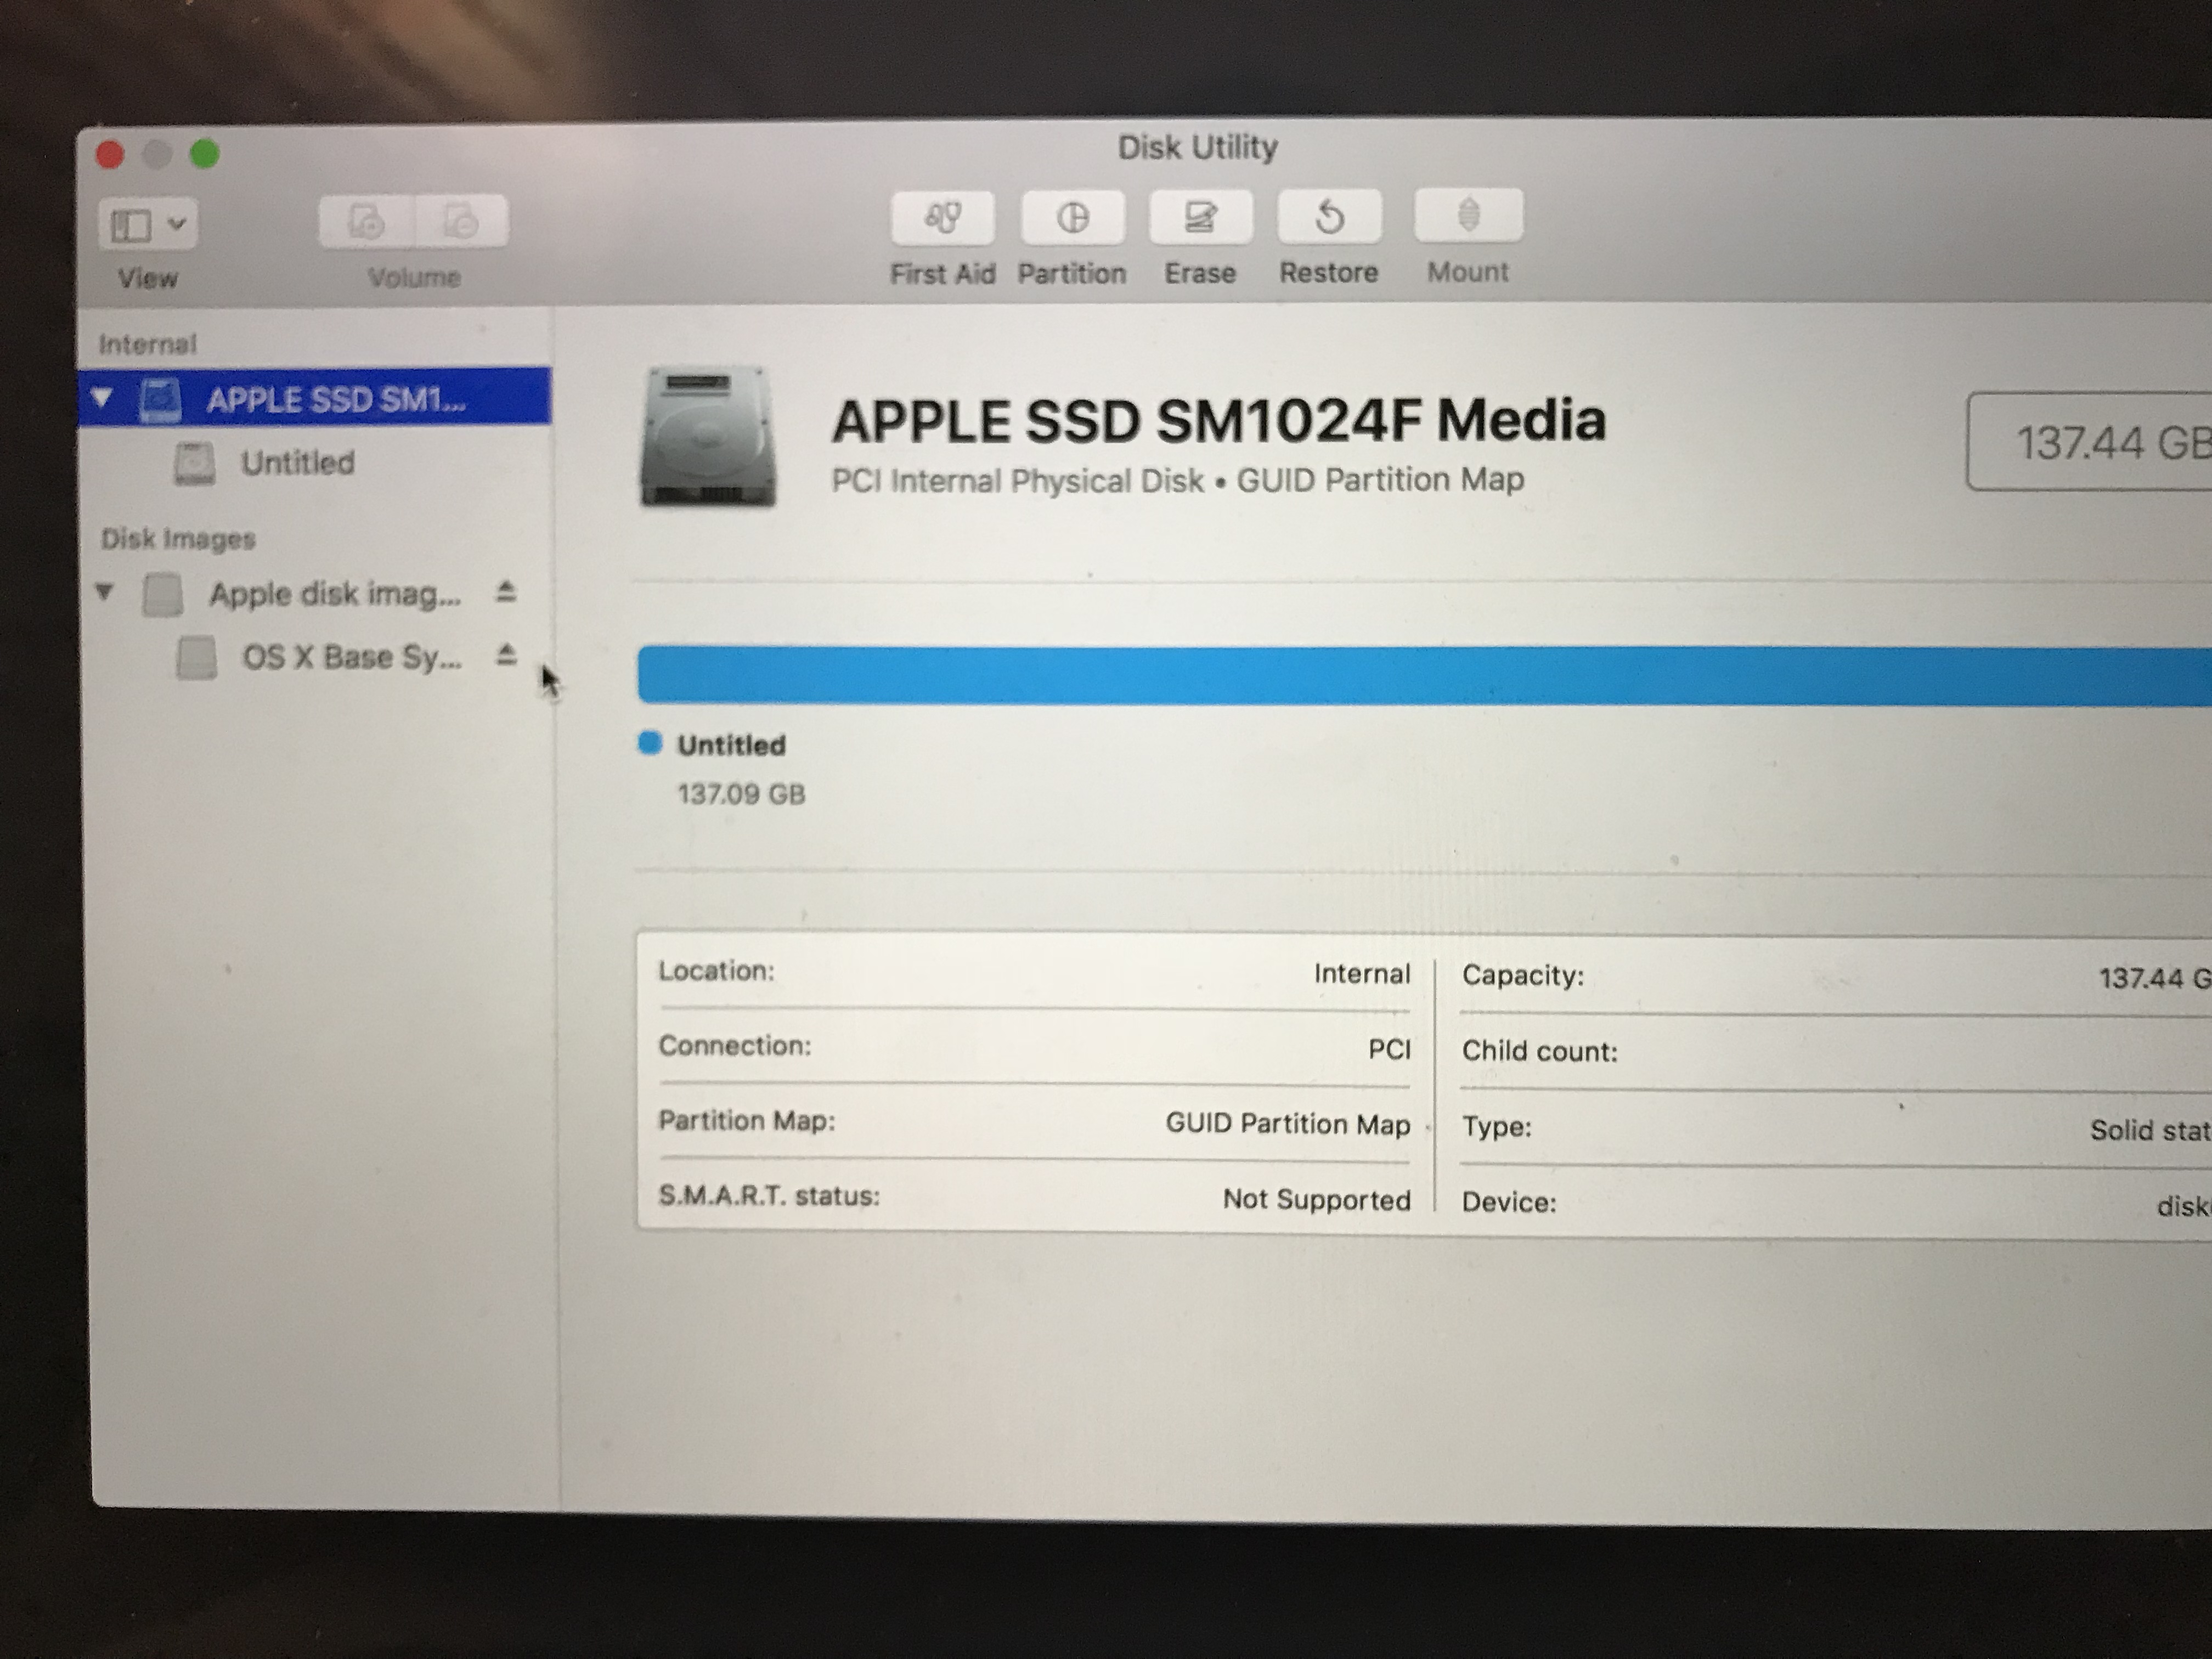This screenshot has height=1659, width=2212.
Task: Click the 137.09 GB partition size
Action: pyautogui.click(x=741, y=794)
